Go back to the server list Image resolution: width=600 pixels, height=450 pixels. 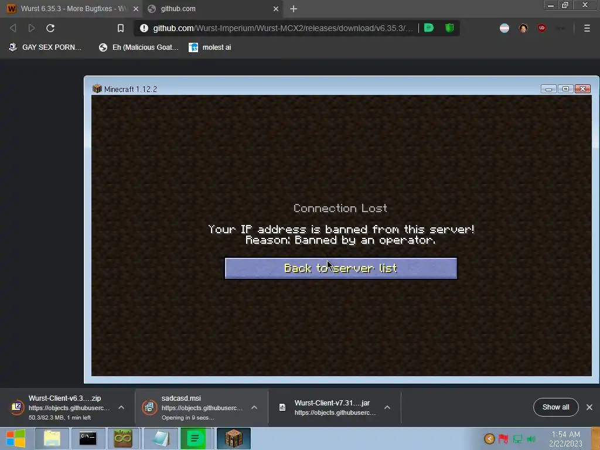coord(340,268)
